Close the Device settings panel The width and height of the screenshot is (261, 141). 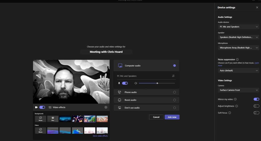257,8
